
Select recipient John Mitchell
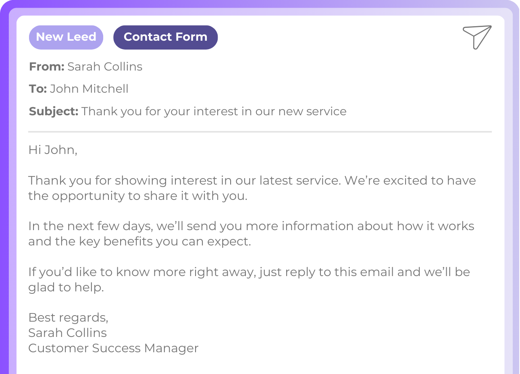(x=89, y=89)
